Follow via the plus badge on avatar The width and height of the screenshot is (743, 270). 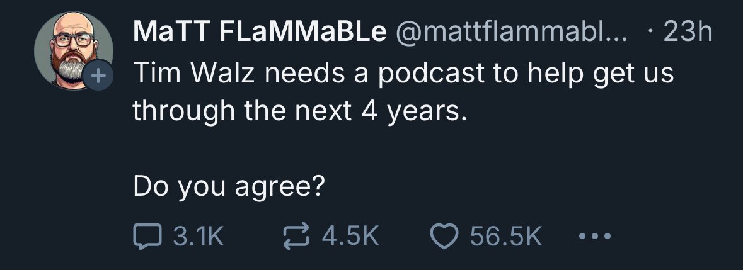click(x=98, y=76)
